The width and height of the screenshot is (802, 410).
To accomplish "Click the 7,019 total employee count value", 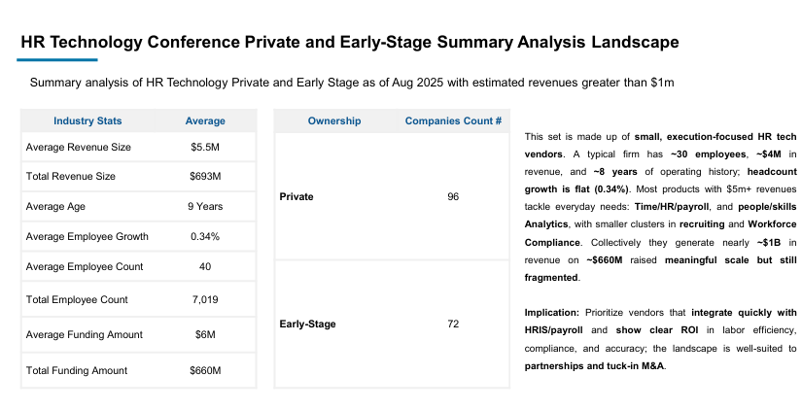I will 205,299.
